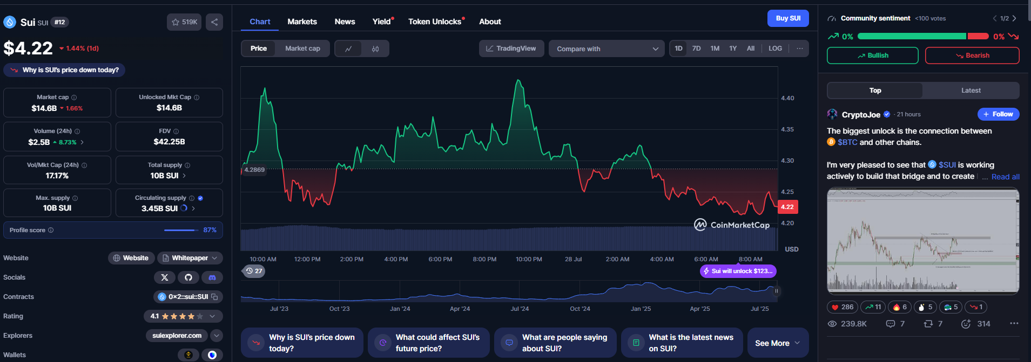Screen dimensions: 1031x362
Task: Open comments on CryptoJoe's post
Action: tap(895, 324)
